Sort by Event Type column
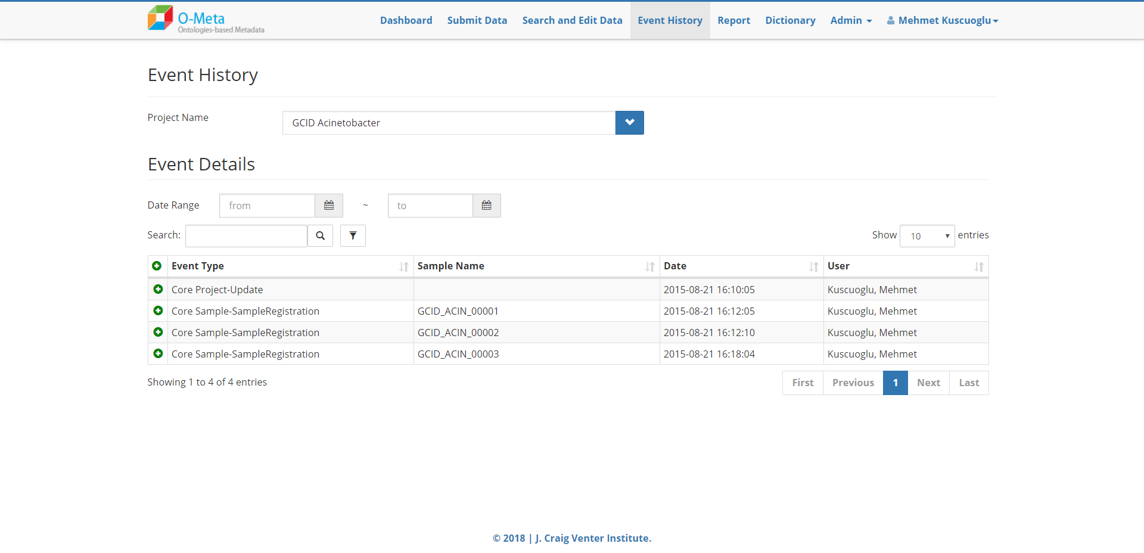 coord(290,266)
